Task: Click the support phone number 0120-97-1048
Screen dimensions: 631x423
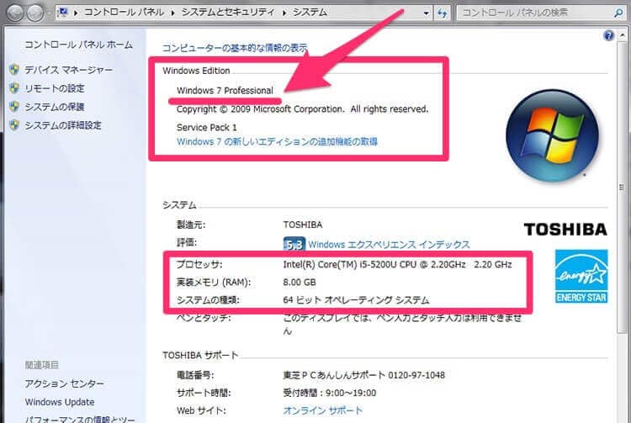Action: pos(416,375)
